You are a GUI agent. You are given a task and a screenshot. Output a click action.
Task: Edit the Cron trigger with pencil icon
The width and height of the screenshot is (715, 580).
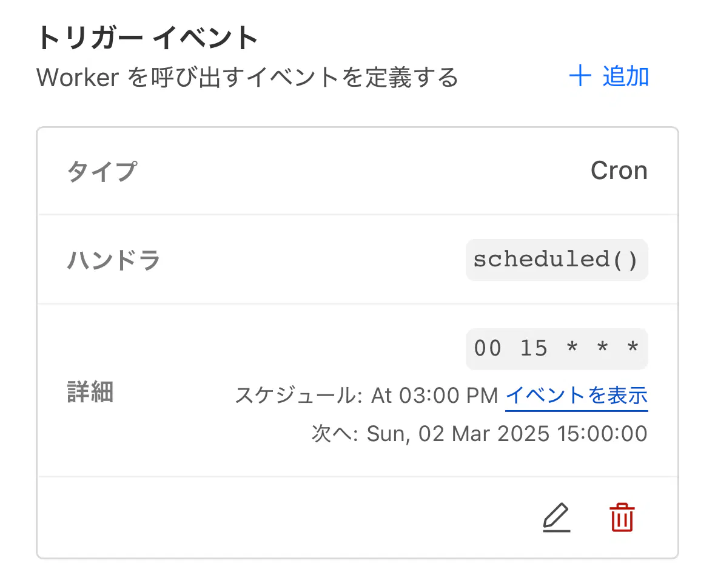pos(556,518)
